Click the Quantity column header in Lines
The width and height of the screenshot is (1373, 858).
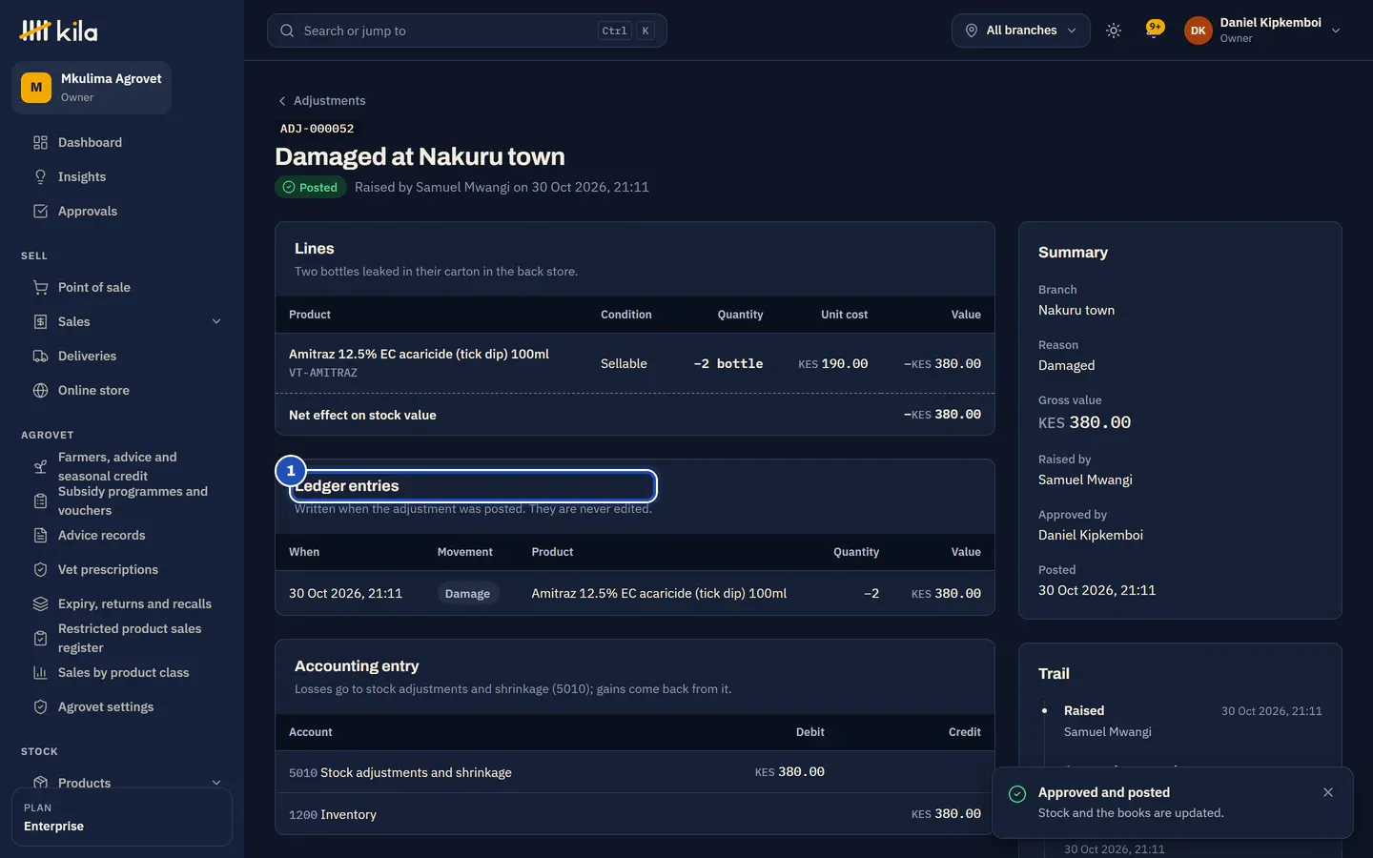point(740,315)
